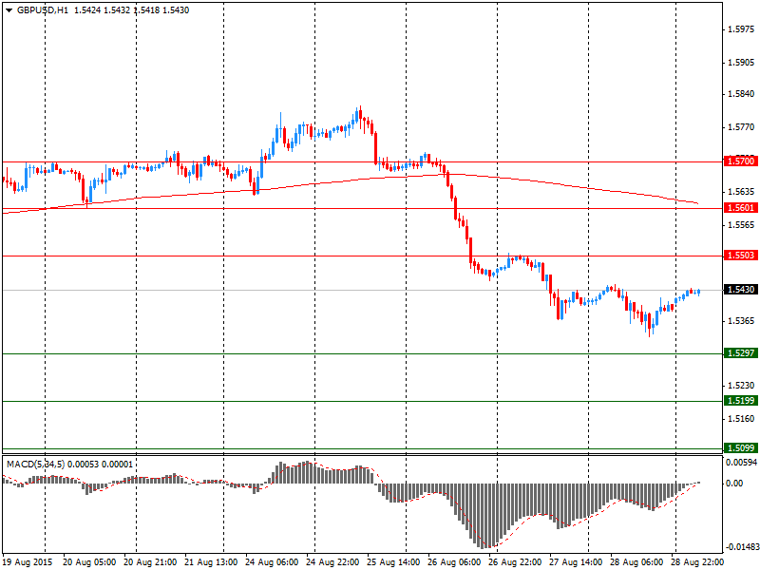Click the 21 Aug 13:00 time label
This screenshot has width=760, height=570.
[211, 562]
